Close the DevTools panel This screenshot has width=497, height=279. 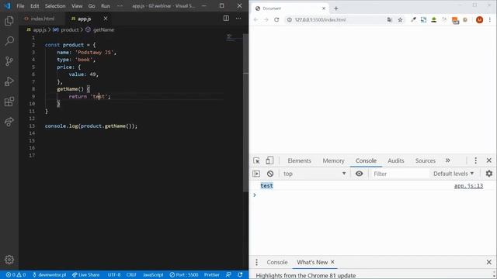coord(489,160)
